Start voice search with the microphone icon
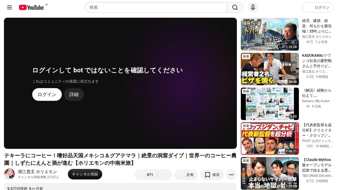Screen dimensions: 338x190 click(253, 7)
